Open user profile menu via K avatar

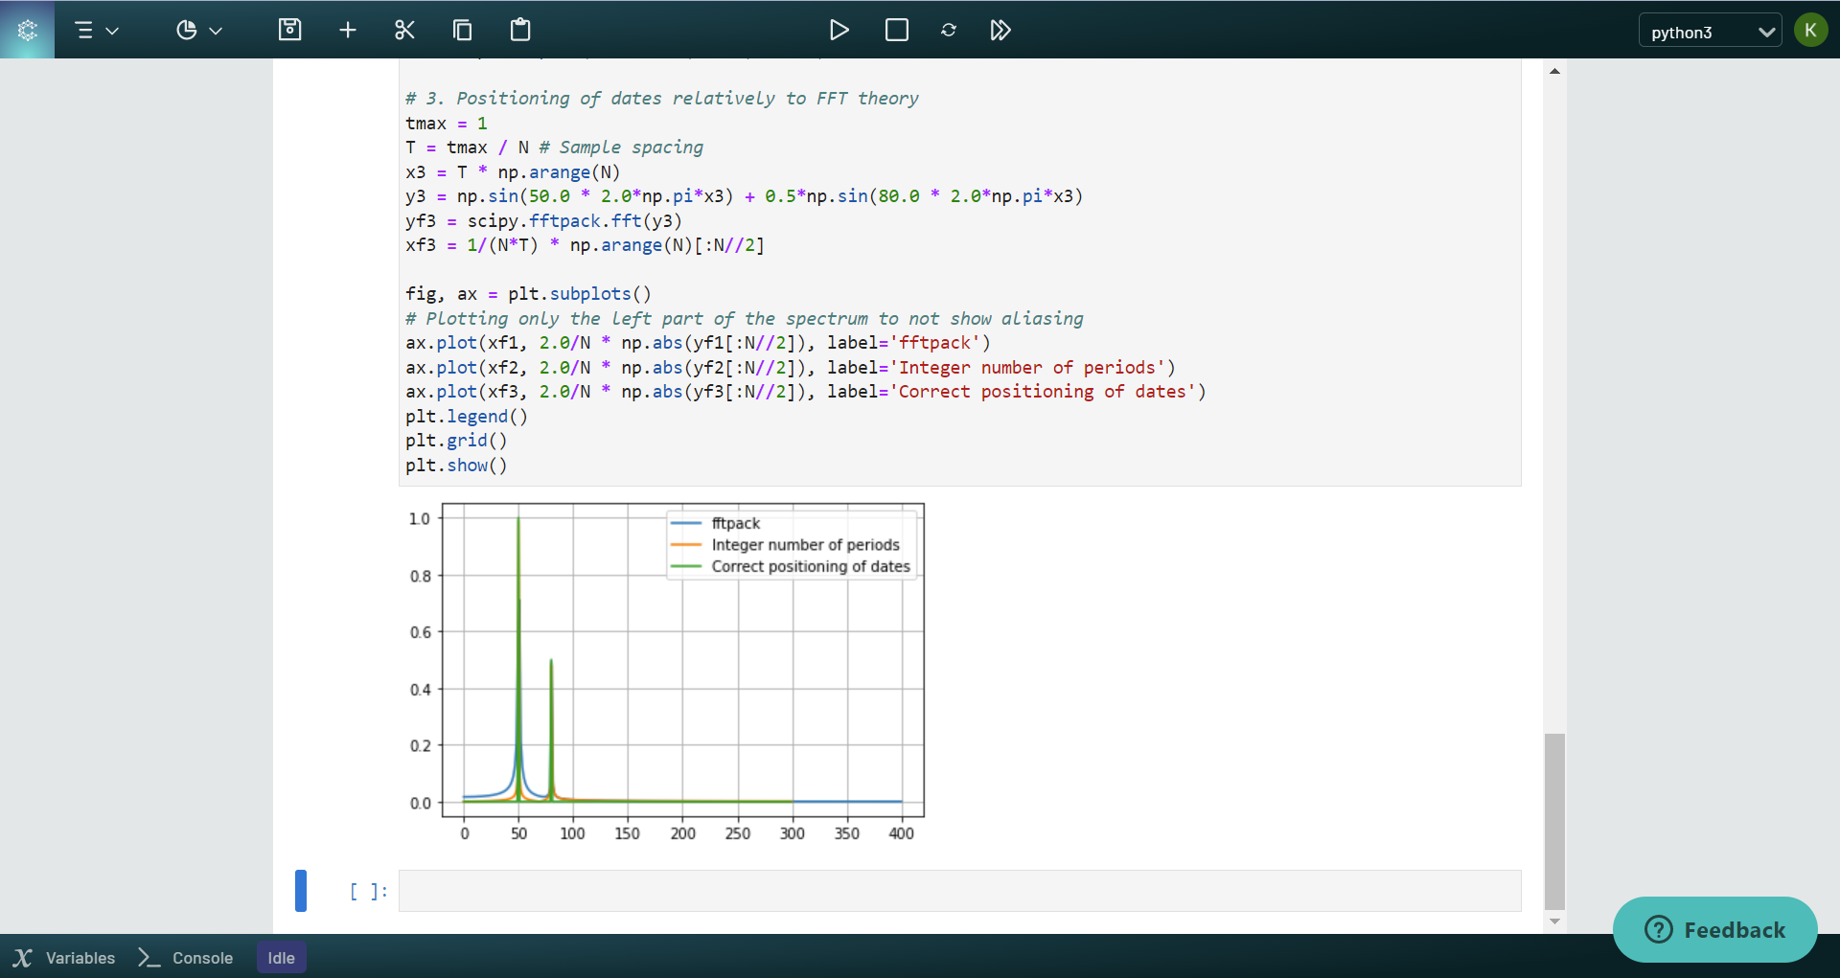pyautogui.click(x=1811, y=30)
